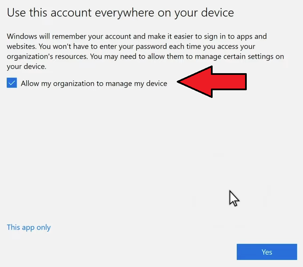This screenshot has height=267, width=303.
Task: Confirm with Yes to use account everywhere
Action: click(x=267, y=252)
